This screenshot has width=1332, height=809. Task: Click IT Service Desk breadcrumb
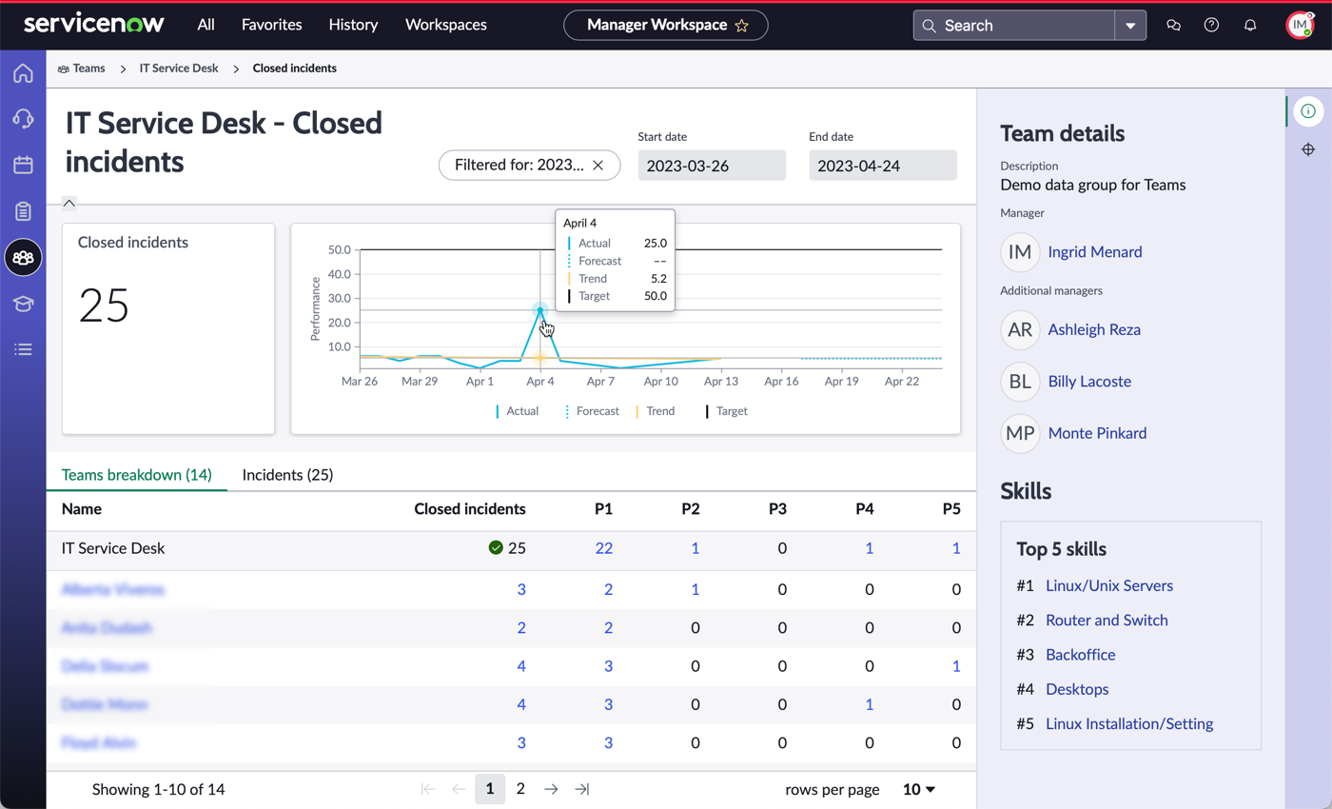coord(179,69)
